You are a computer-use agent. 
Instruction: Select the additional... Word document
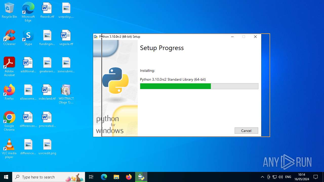28,65
